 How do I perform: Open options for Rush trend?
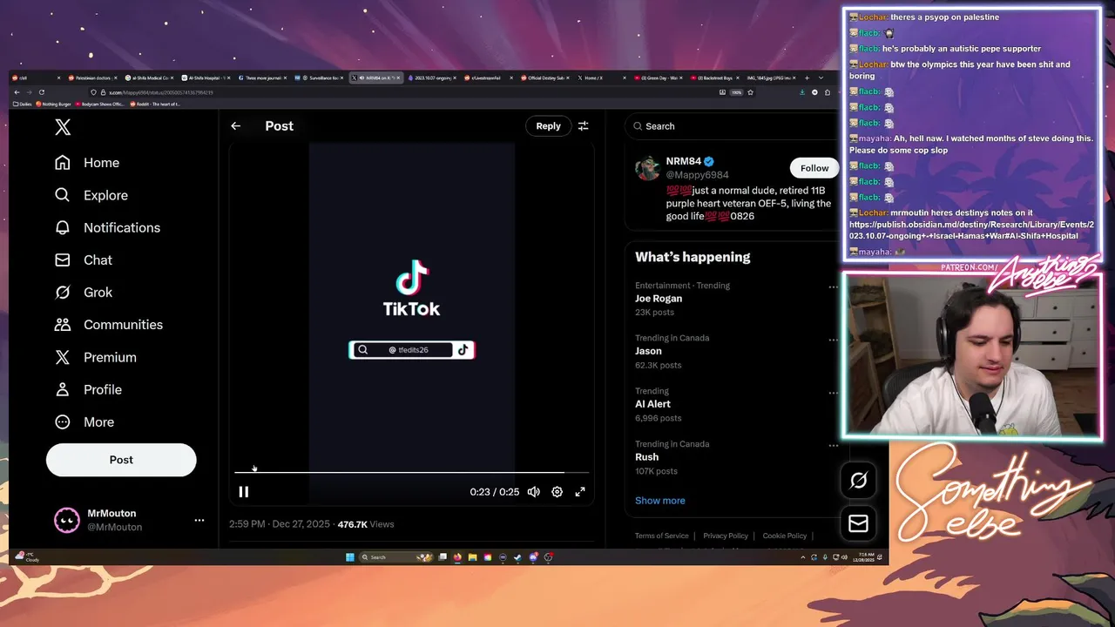pyautogui.click(x=833, y=445)
